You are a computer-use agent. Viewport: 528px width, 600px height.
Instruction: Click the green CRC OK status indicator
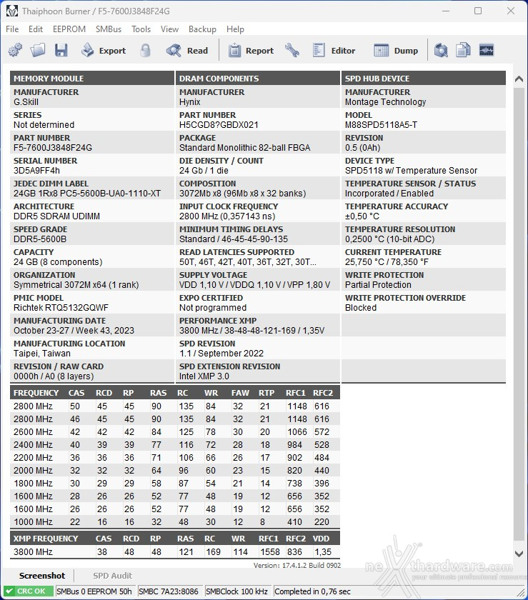pyautogui.click(x=29, y=591)
